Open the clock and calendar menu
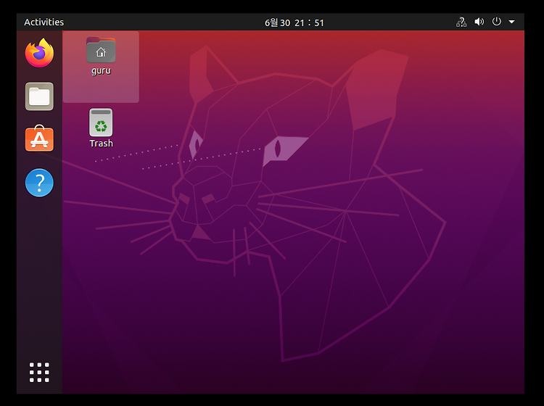Image resolution: width=544 pixels, height=406 pixels. 294,22
